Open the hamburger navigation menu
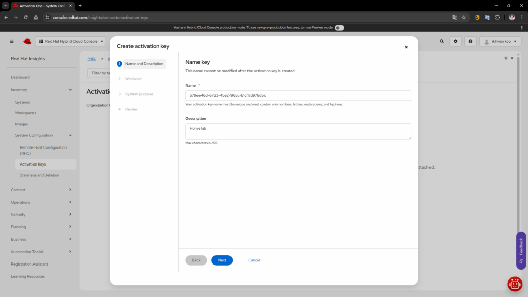The image size is (528, 297). point(12,41)
